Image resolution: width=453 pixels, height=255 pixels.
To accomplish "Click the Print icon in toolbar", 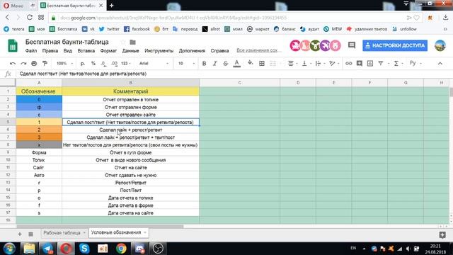I will pyautogui.click(x=34, y=63).
